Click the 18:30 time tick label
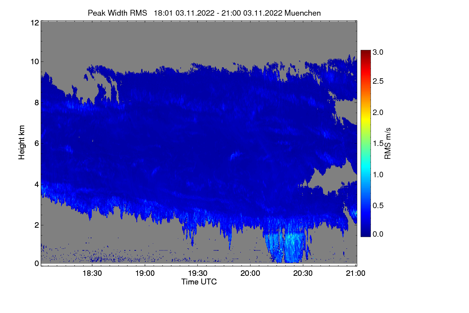 pyautogui.click(x=92, y=273)
